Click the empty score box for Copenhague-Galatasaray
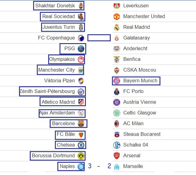This screenshot has height=175, width=196. click(x=99, y=38)
